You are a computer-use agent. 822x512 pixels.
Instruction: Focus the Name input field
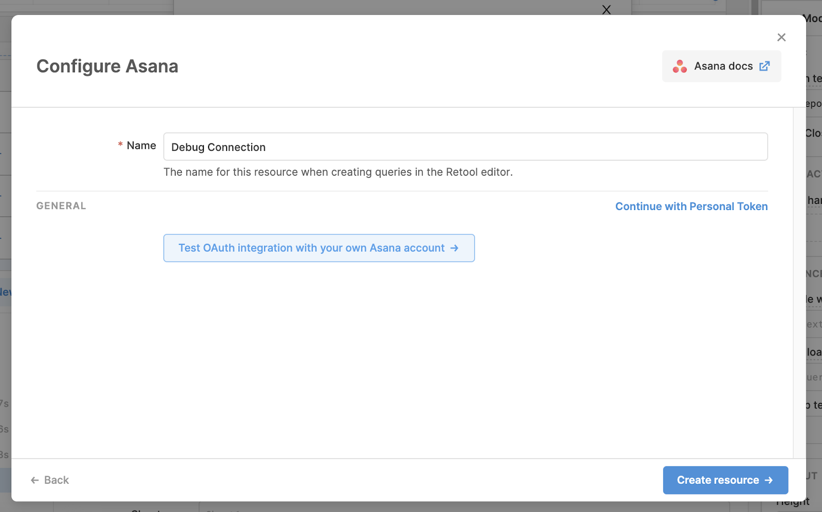coord(465,147)
